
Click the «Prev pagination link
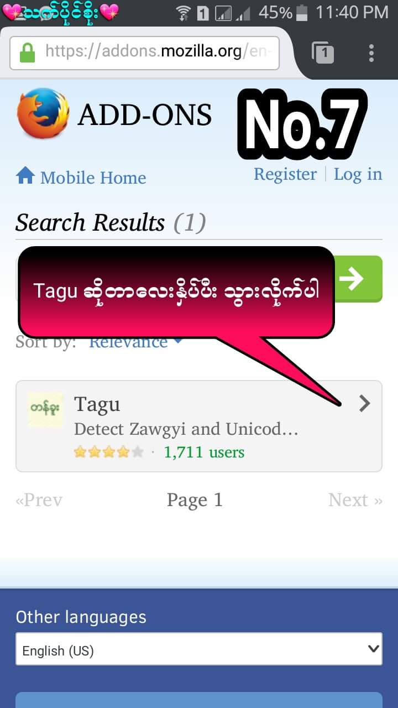click(x=39, y=500)
